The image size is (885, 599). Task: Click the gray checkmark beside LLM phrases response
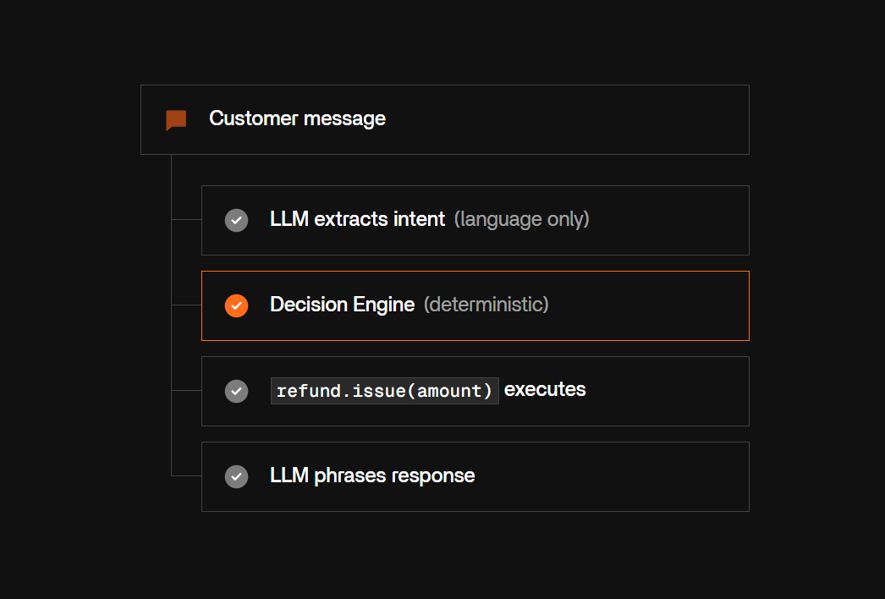coord(237,476)
